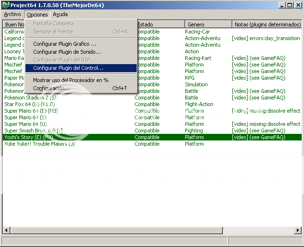Click the right scroll arrow

click(x=298, y=231)
